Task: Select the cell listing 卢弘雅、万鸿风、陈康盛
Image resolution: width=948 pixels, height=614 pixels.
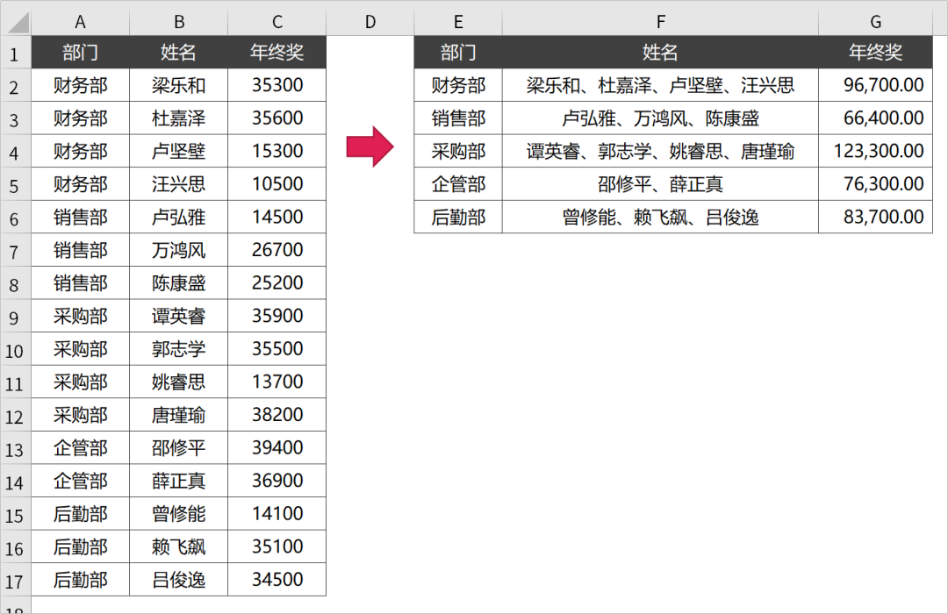Action: (660, 118)
